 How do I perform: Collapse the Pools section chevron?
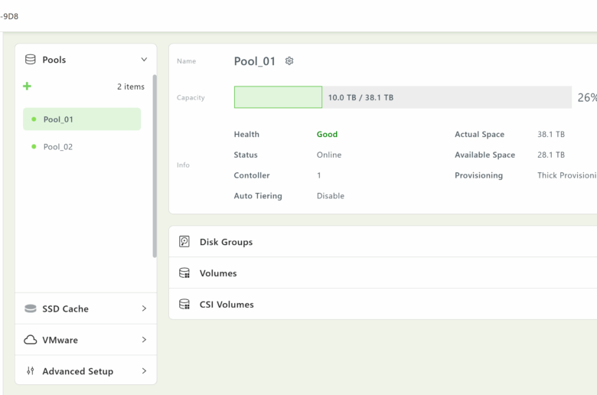144,60
